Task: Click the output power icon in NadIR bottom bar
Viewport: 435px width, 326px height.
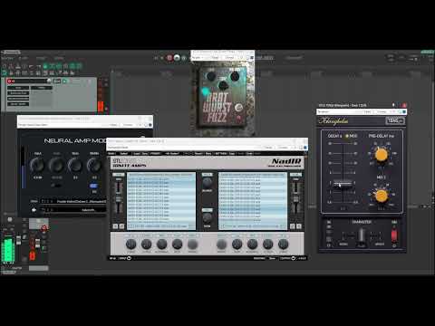Action: pos(293,258)
